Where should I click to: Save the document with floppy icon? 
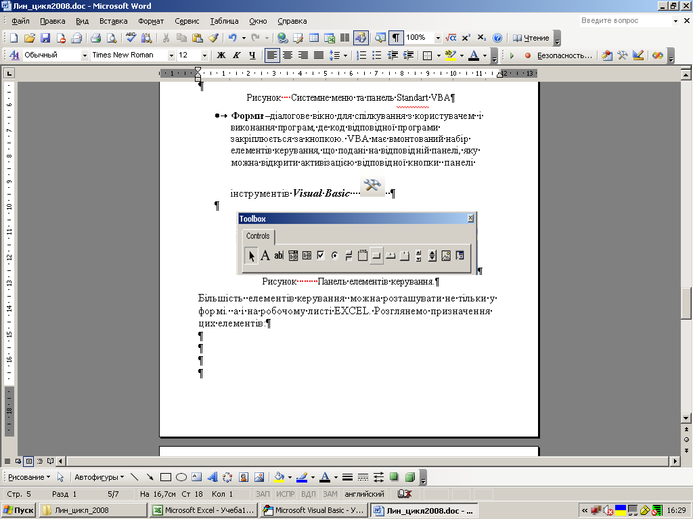[45, 38]
